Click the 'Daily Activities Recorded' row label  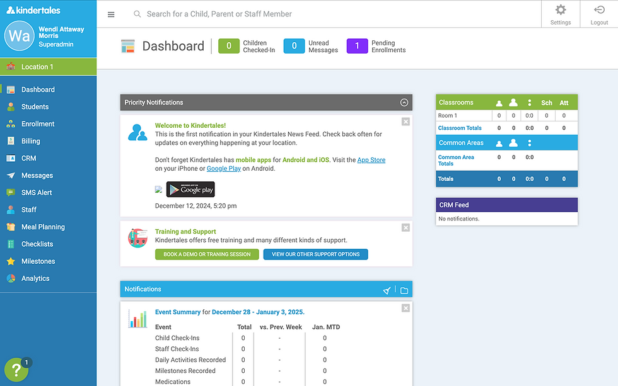pyautogui.click(x=190, y=360)
